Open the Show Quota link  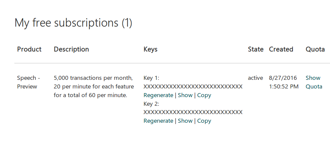tap(314, 82)
